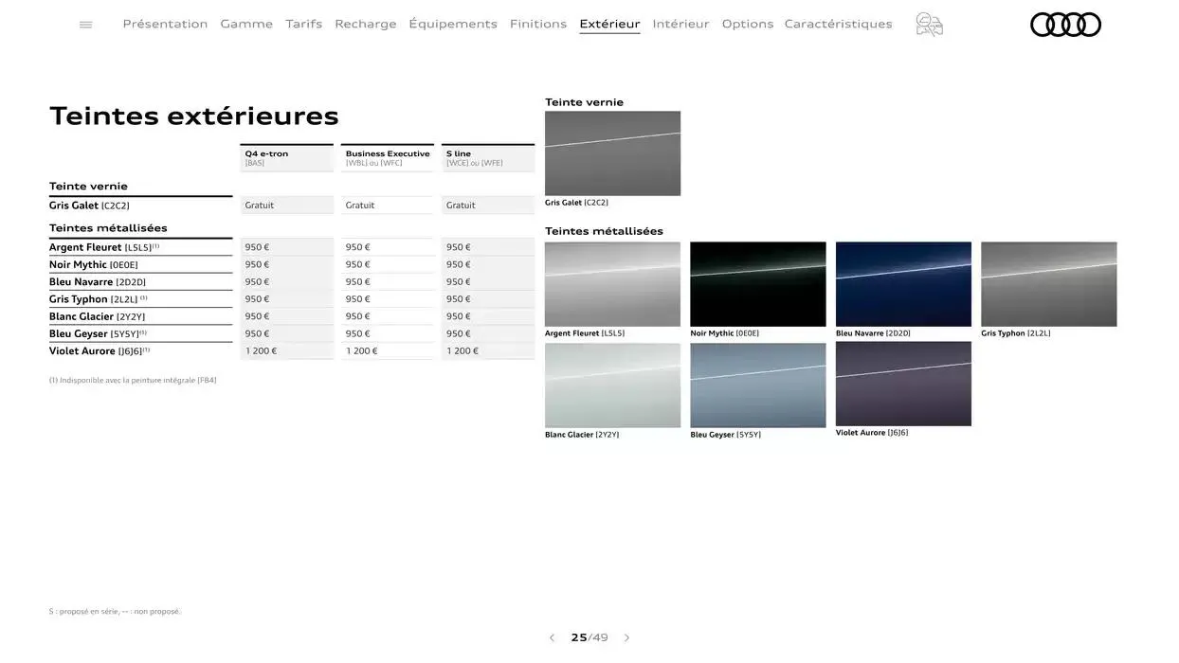
Task: Select the Argent Fleuret paint swatch
Action: 612,282
